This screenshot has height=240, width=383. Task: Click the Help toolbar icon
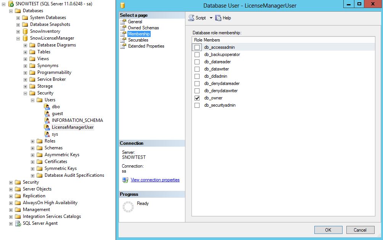point(218,18)
